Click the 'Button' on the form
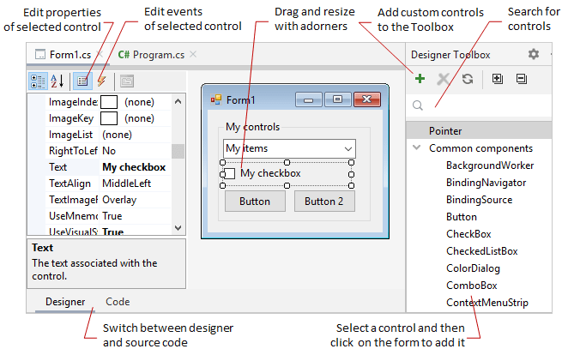568x355 pixels. point(255,202)
